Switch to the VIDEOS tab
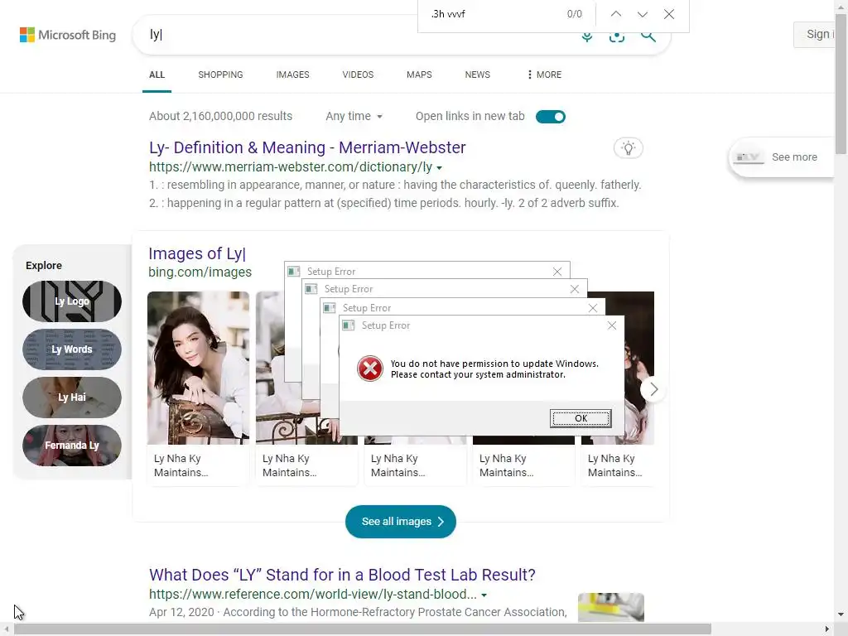The image size is (848, 636). (358, 75)
